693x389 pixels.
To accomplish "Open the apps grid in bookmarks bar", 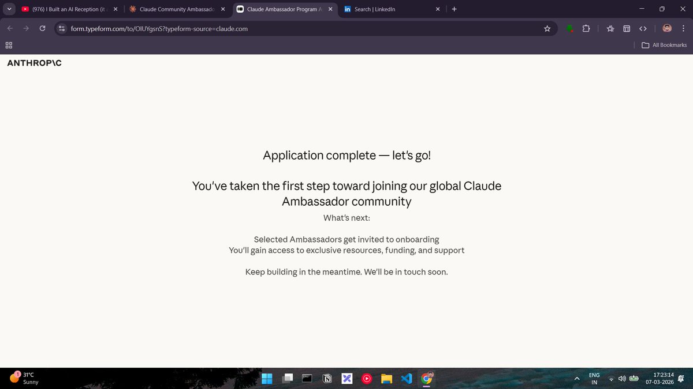I will 9,45.
